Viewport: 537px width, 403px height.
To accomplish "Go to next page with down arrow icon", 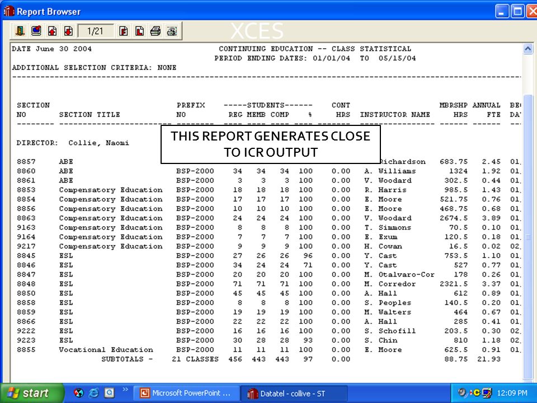I will tap(68, 31).
